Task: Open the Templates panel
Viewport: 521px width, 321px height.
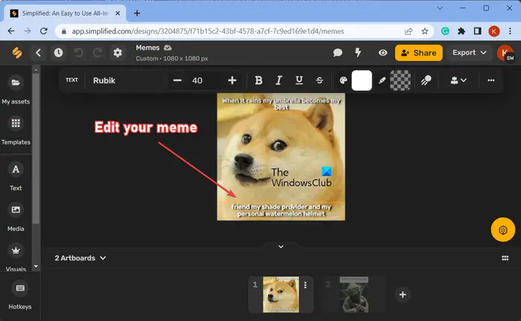Action: [x=16, y=131]
